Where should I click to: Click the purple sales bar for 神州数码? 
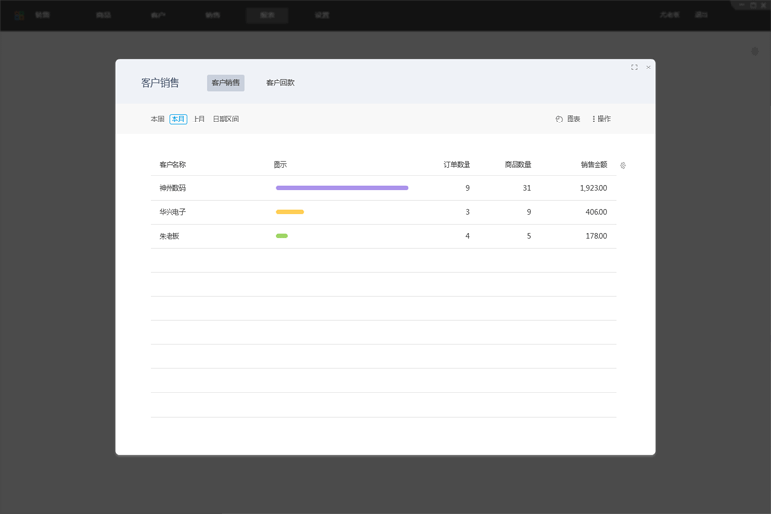(x=341, y=188)
